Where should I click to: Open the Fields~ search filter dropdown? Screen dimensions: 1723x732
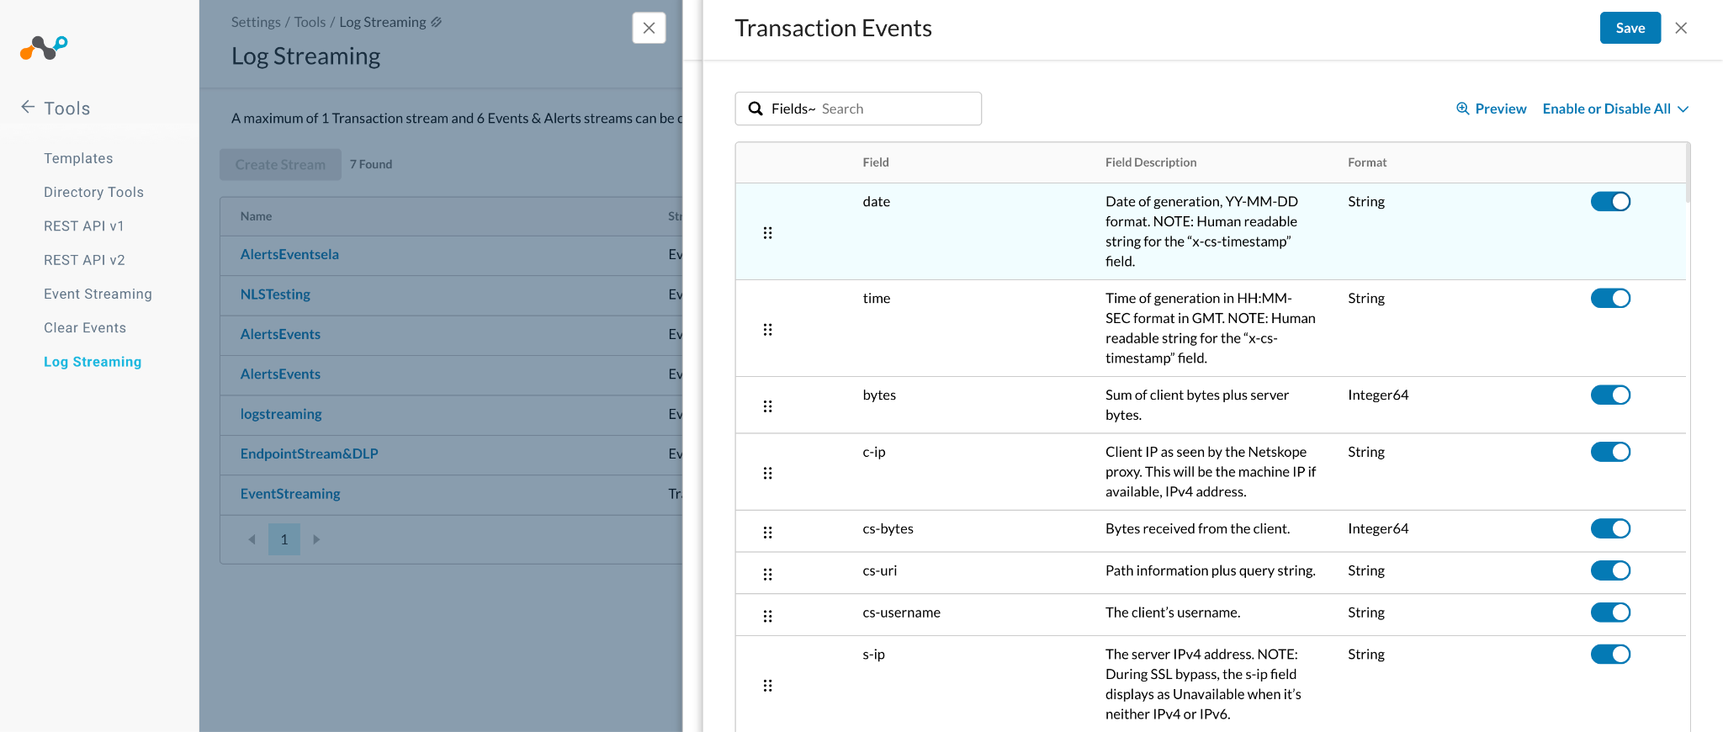793,109
